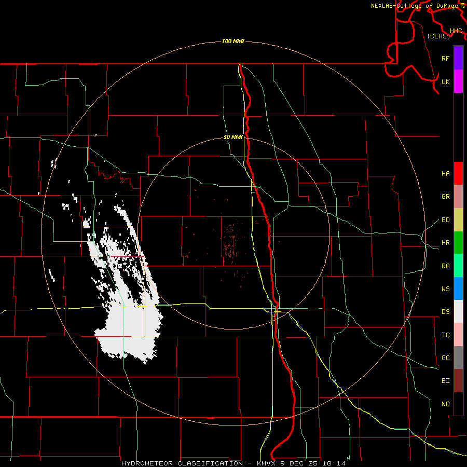This screenshot has height=467, width=467.
Task: Click the 'BI' legend label
Action: pyautogui.click(x=445, y=381)
